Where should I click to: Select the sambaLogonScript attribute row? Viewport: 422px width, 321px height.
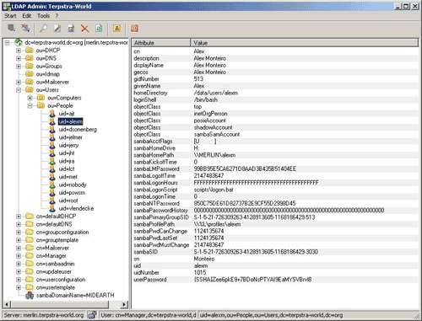pos(275,190)
